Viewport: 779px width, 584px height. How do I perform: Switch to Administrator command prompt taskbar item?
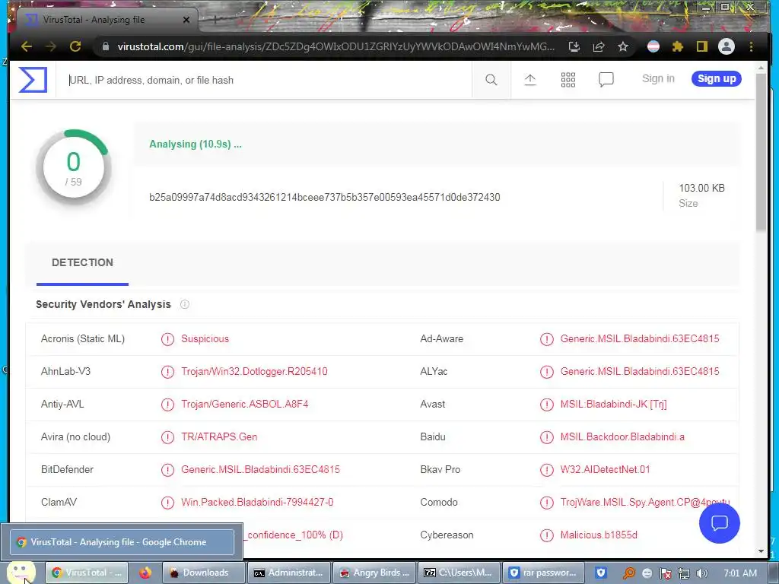(289, 573)
